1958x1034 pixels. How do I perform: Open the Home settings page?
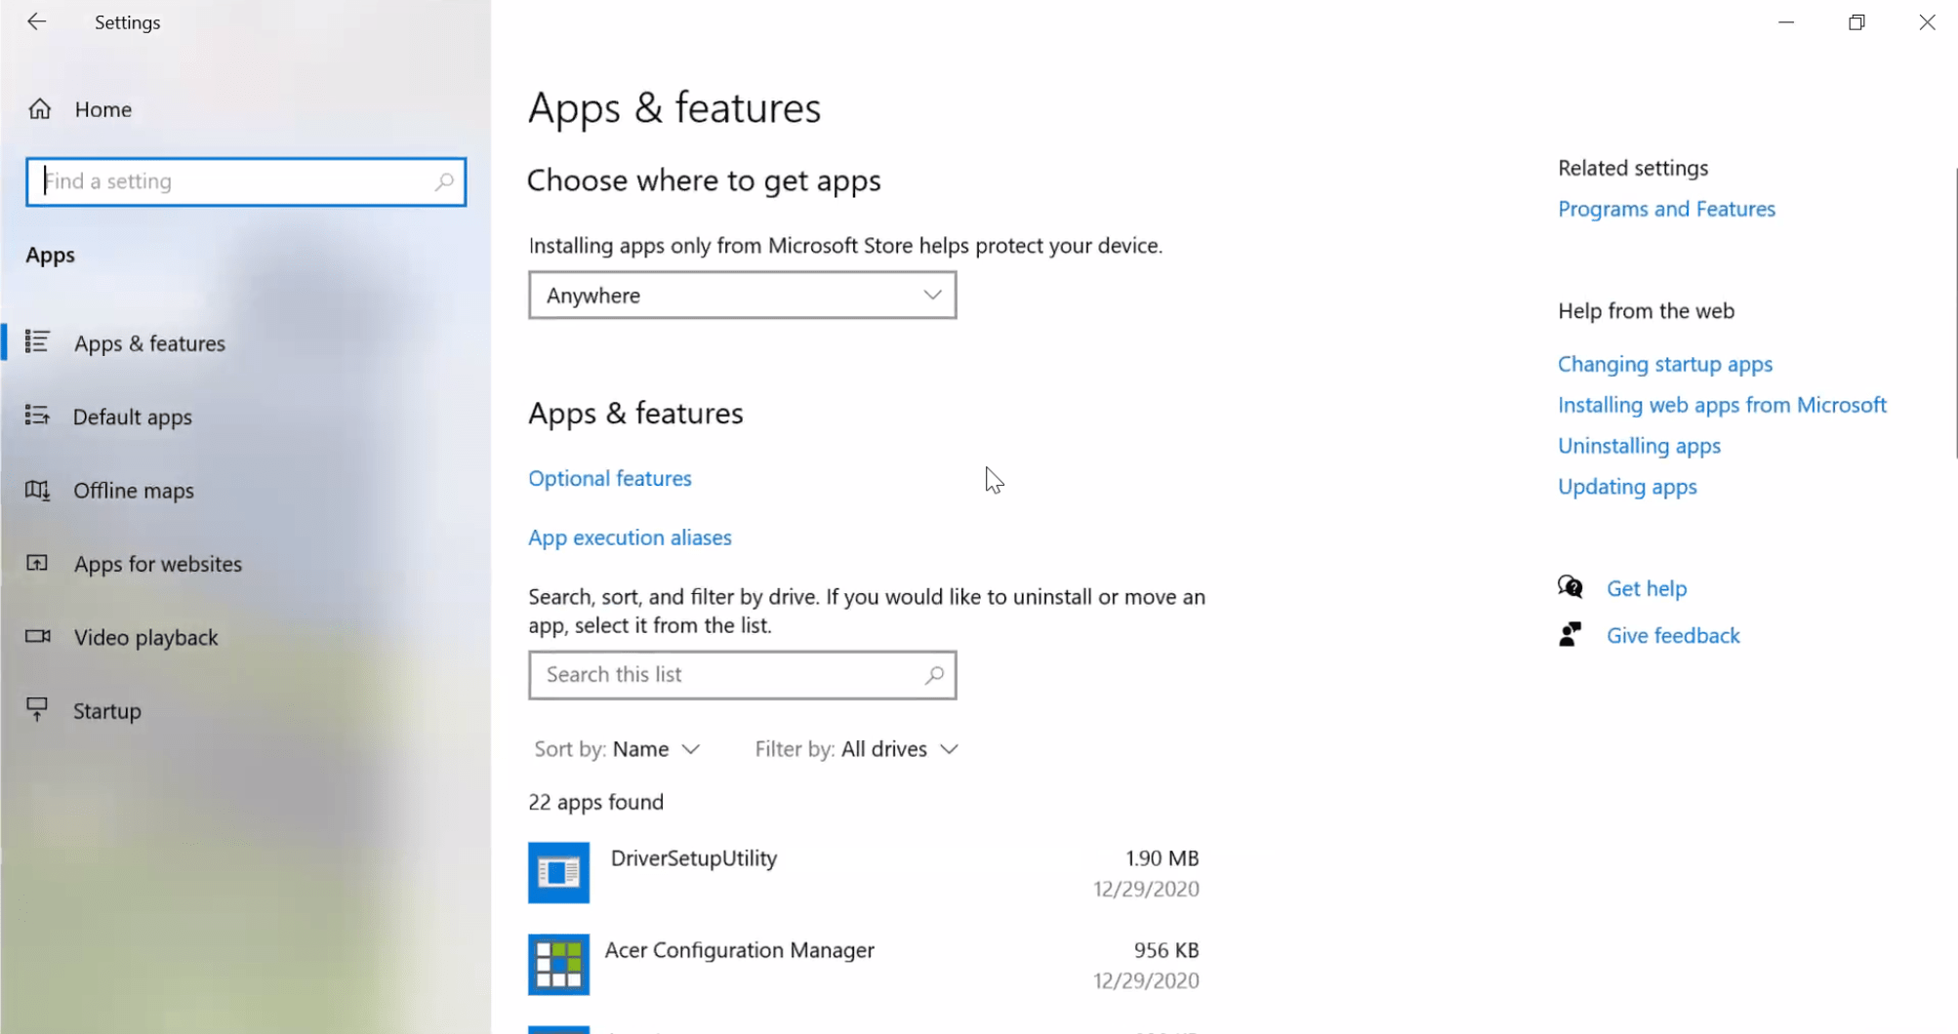pos(102,109)
